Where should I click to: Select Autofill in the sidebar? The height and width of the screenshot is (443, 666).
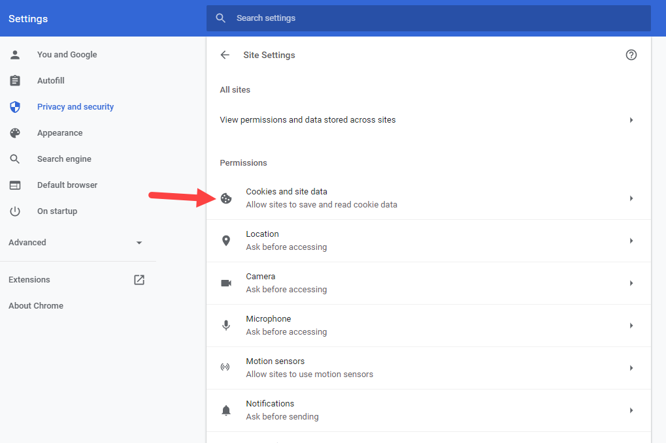coord(50,80)
